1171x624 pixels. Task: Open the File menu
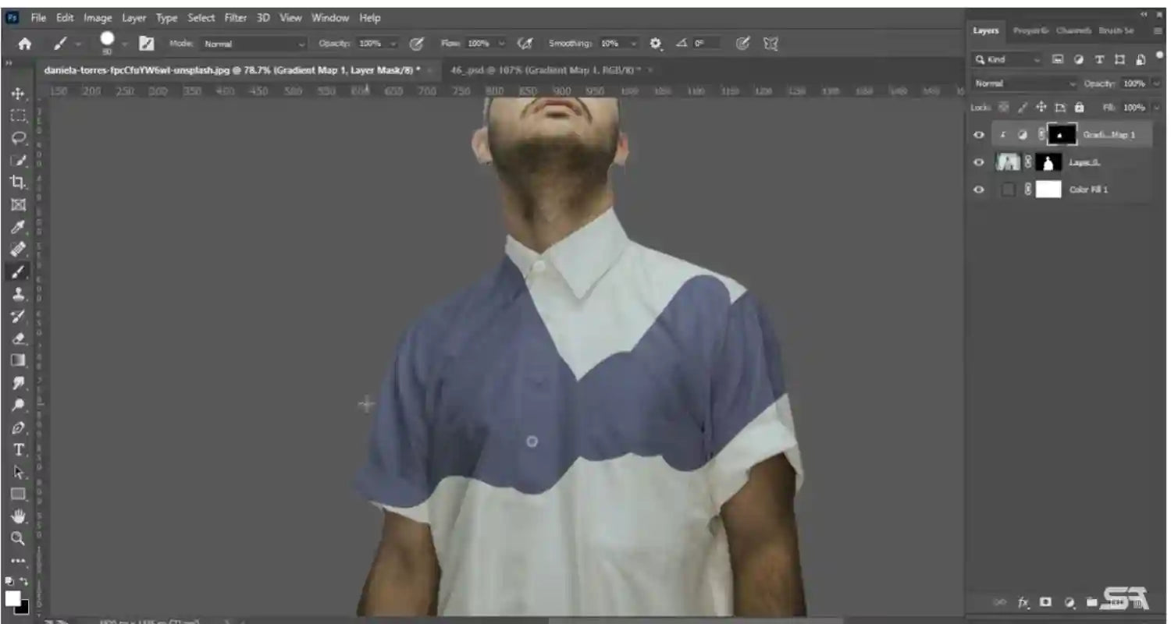point(38,17)
